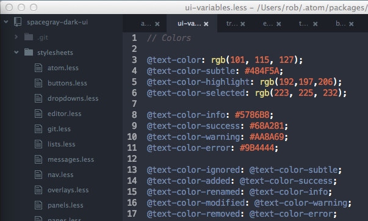Screen dimensions: 368x221
Task: Click the messages.less file icon
Action: (x=38, y=159)
